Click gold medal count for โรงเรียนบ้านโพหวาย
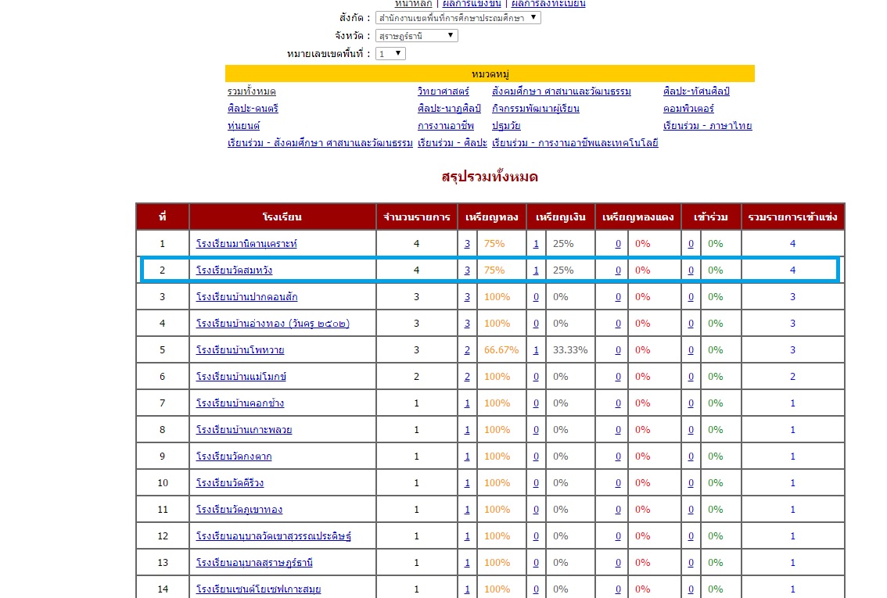 [x=467, y=350]
